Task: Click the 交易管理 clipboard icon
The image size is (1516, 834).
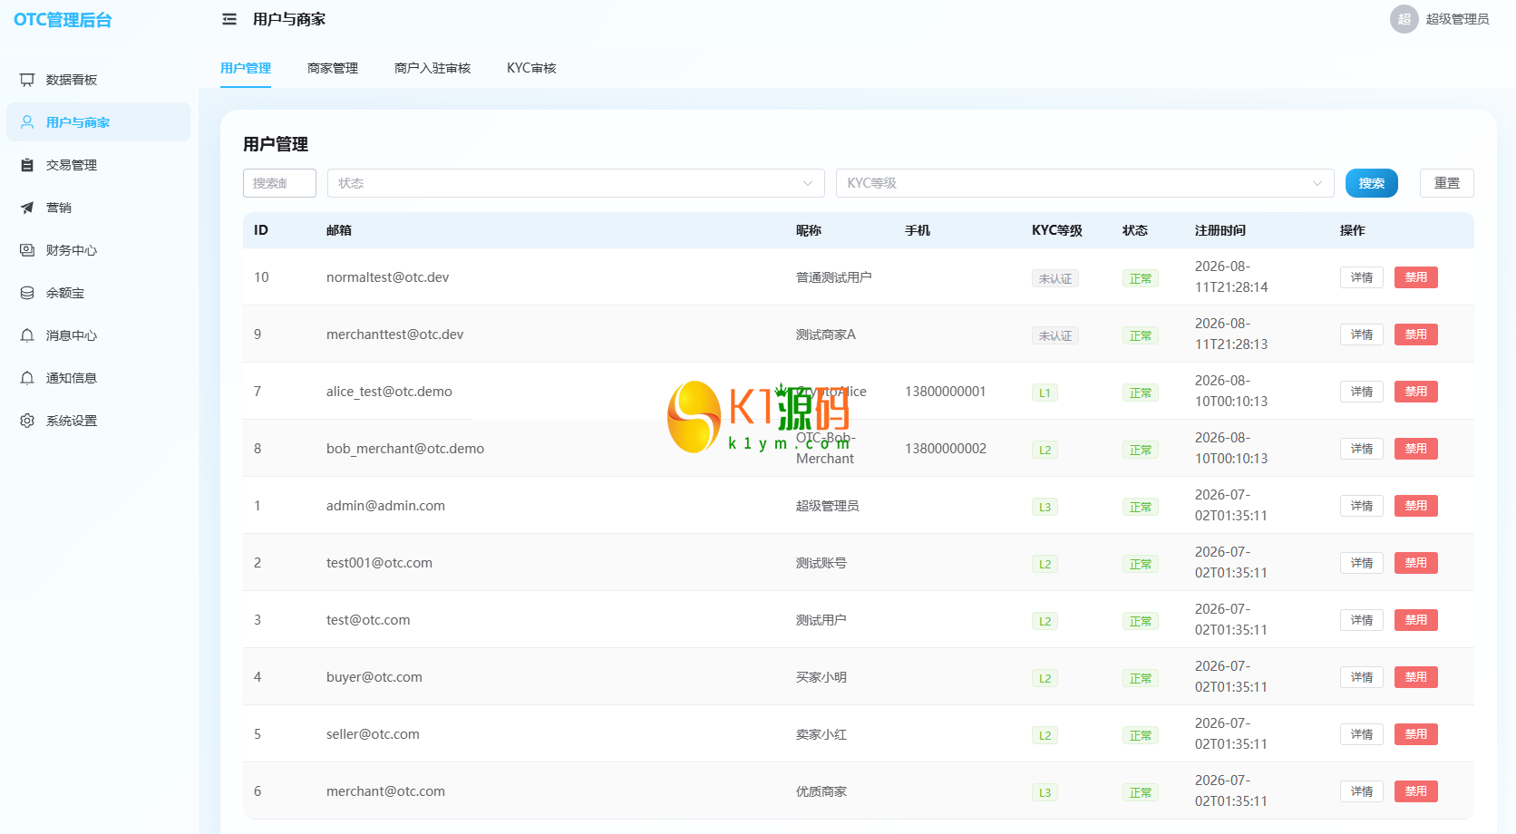Action: (x=27, y=165)
